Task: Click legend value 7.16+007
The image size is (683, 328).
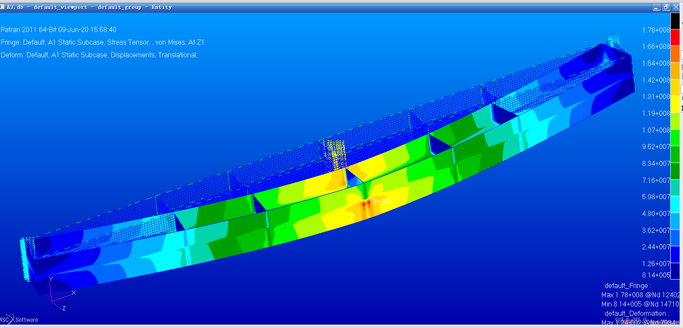Action: (x=656, y=180)
